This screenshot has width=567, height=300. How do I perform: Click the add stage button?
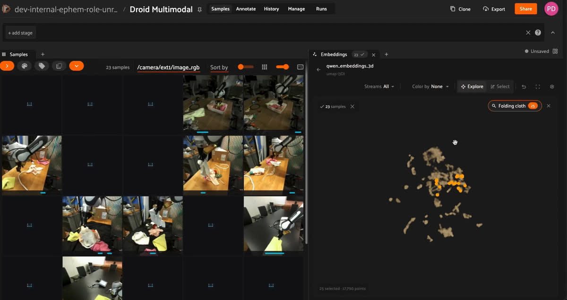click(20, 33)
